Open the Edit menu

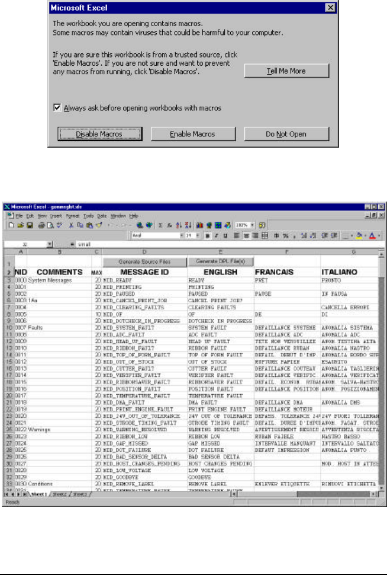(x=30, y=216)
